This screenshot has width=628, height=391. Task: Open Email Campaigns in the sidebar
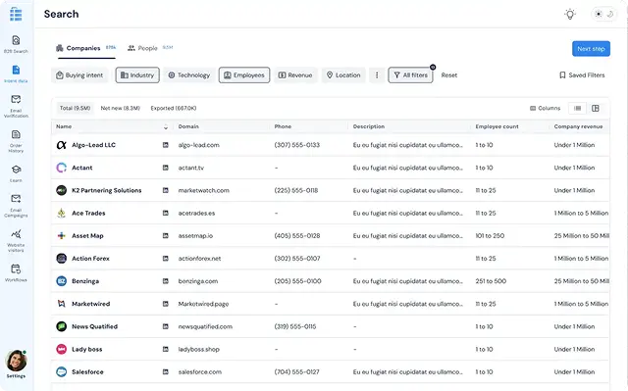(16, 206)
